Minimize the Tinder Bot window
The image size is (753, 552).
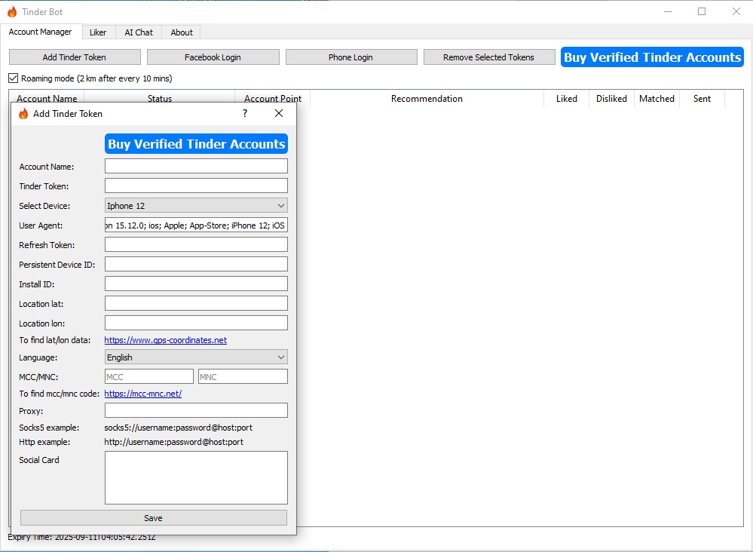tap(668, 11)
